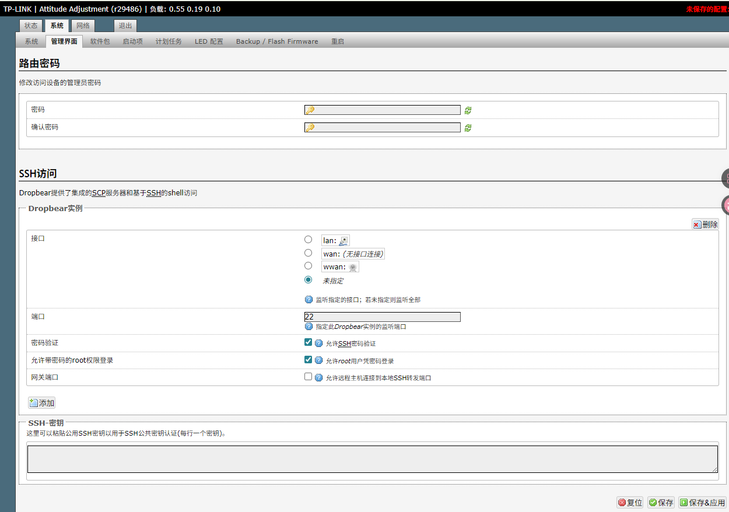
Task: Click the 保存&应用 button
Action: pyautogui.click(x=703, y=503)
